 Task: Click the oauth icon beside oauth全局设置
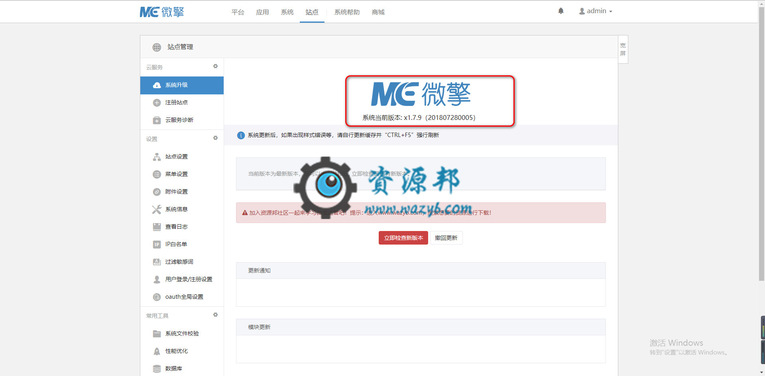pyautogui.click(x=157, y=297)
